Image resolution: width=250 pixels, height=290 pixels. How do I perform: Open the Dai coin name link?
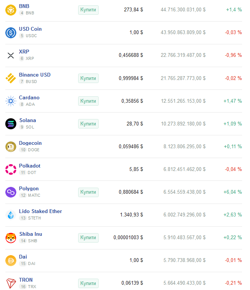(23, 257)
